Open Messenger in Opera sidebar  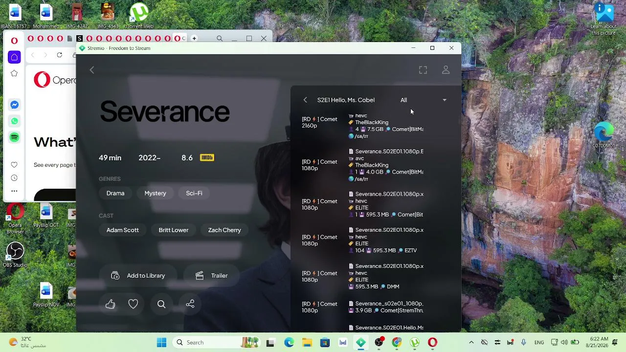(x=14, y=105)
